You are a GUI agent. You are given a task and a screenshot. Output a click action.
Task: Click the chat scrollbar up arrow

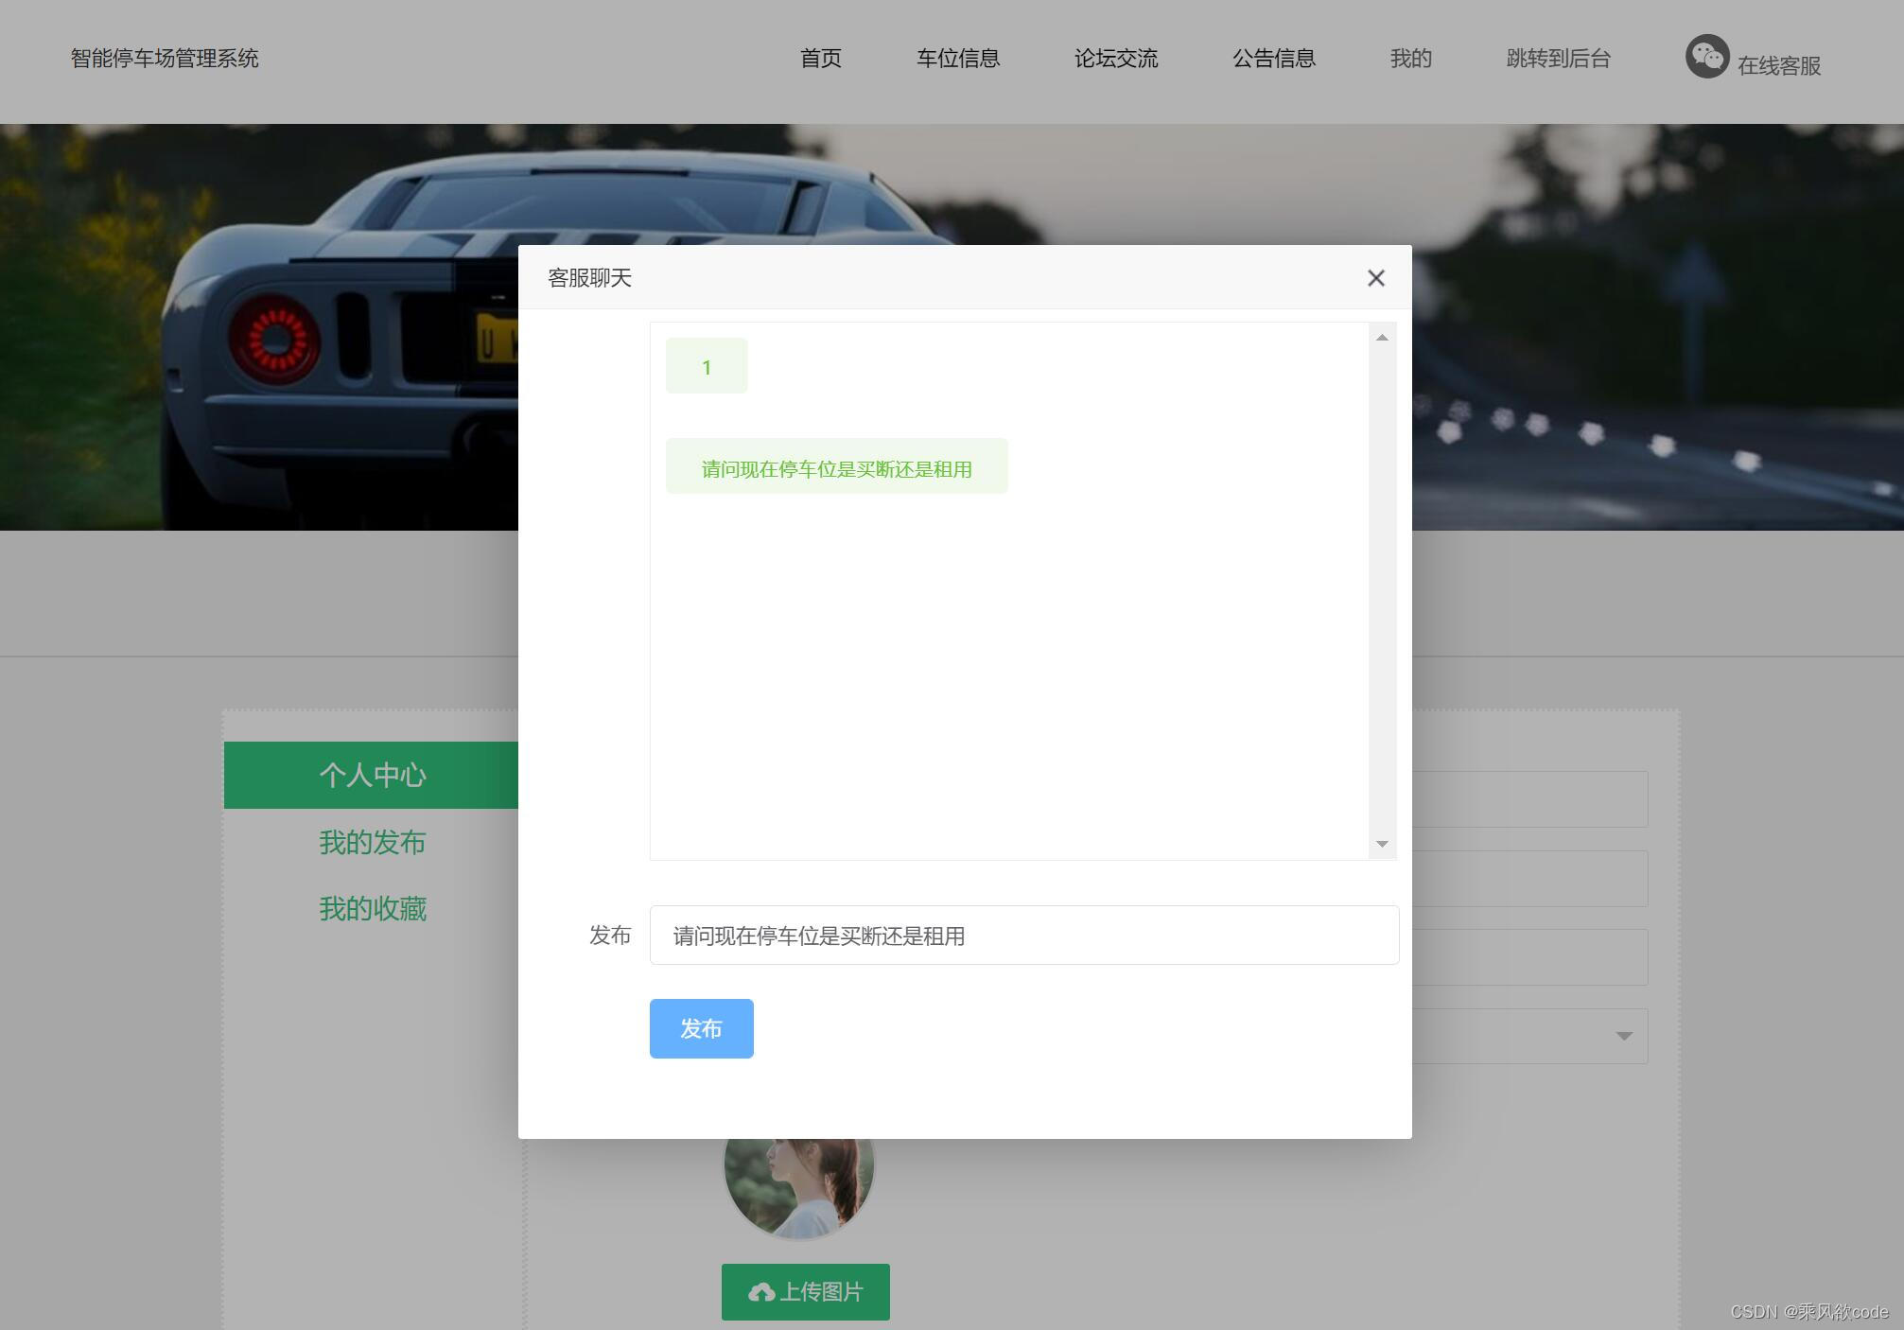point(1382,338)
